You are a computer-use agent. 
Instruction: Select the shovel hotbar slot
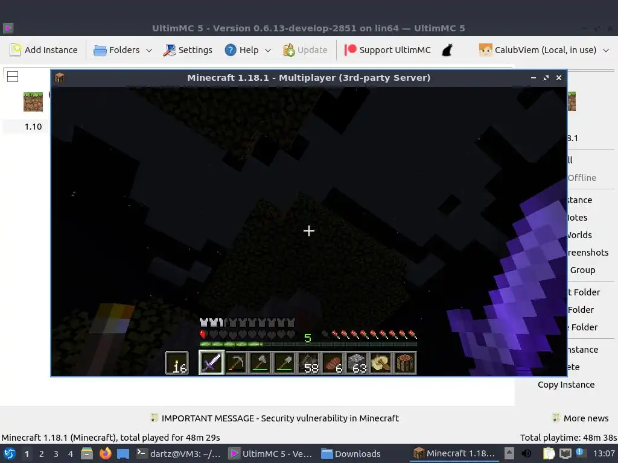click(x=284, y=362)
